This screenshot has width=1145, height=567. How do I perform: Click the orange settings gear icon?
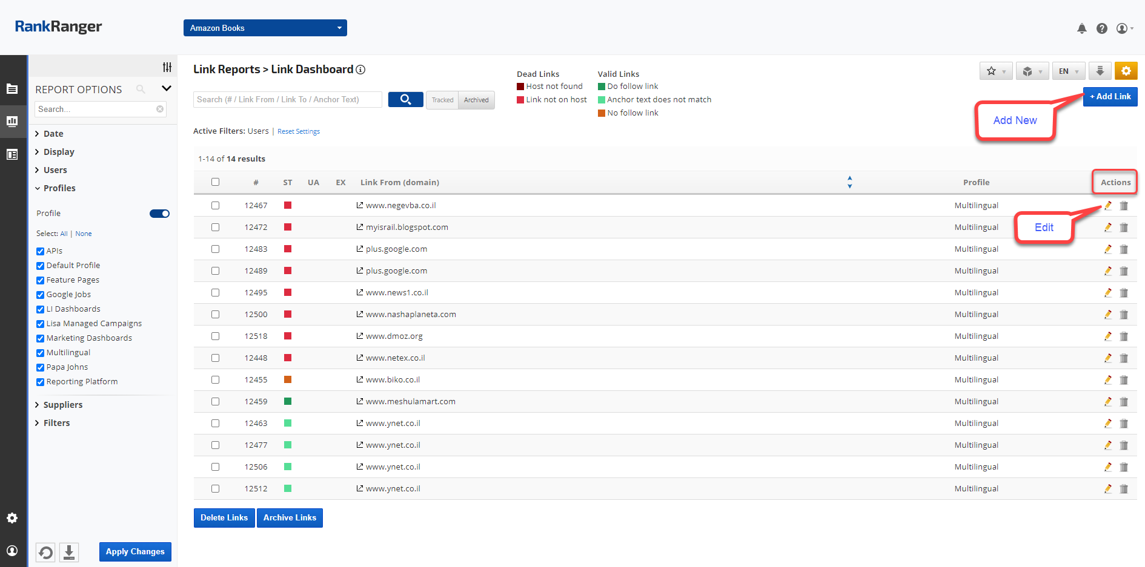(x=1126, y=71)
